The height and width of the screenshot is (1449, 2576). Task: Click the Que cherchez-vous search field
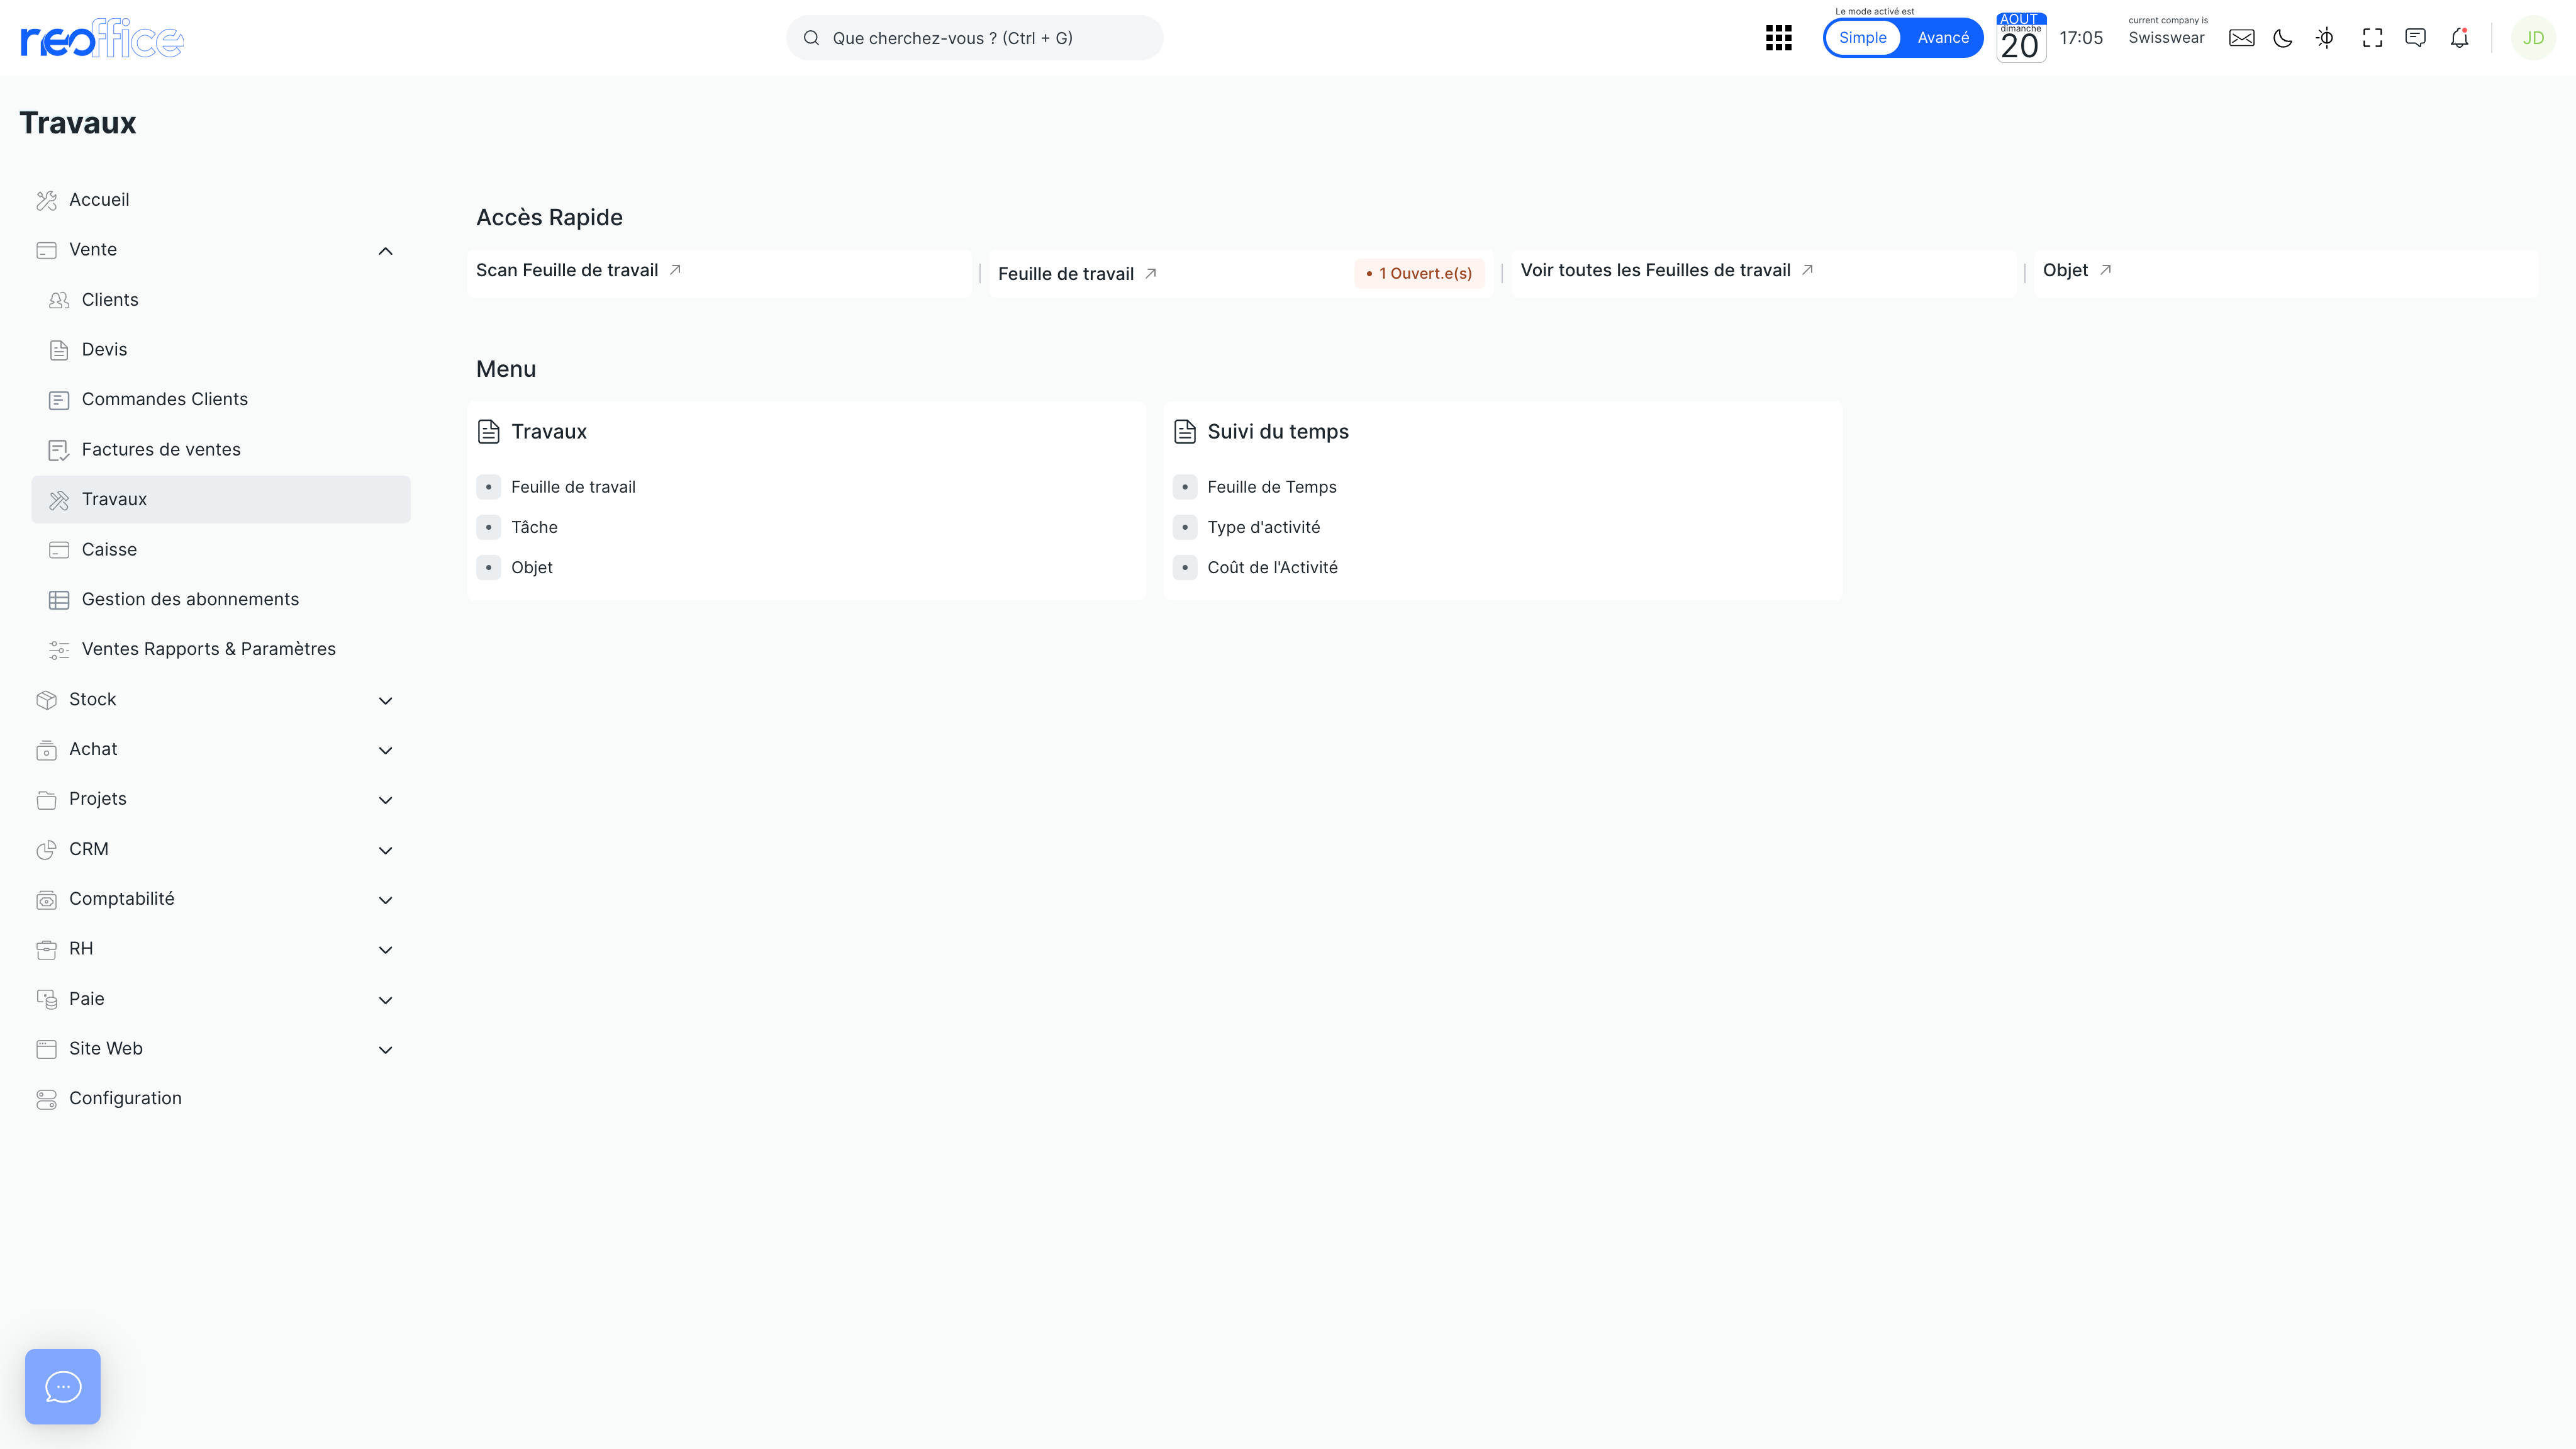[975, 38]
